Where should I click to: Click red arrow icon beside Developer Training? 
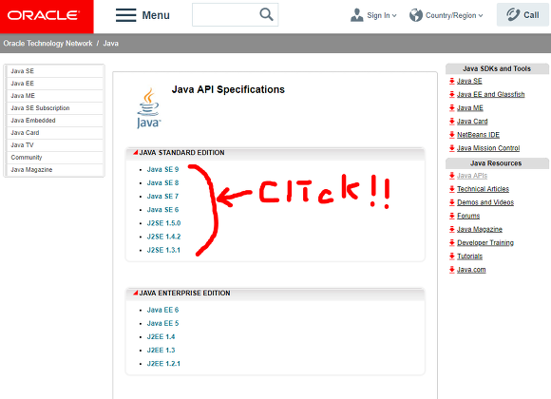pos(452,242)
